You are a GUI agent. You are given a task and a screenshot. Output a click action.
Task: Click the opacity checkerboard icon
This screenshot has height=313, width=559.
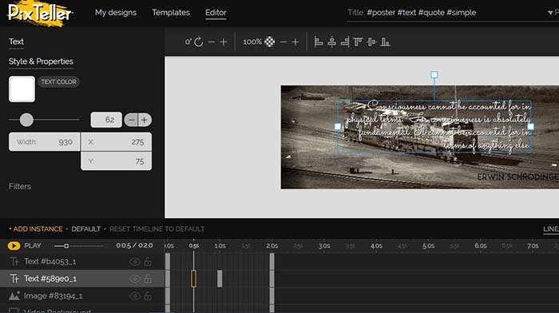(x=270, y=42)
